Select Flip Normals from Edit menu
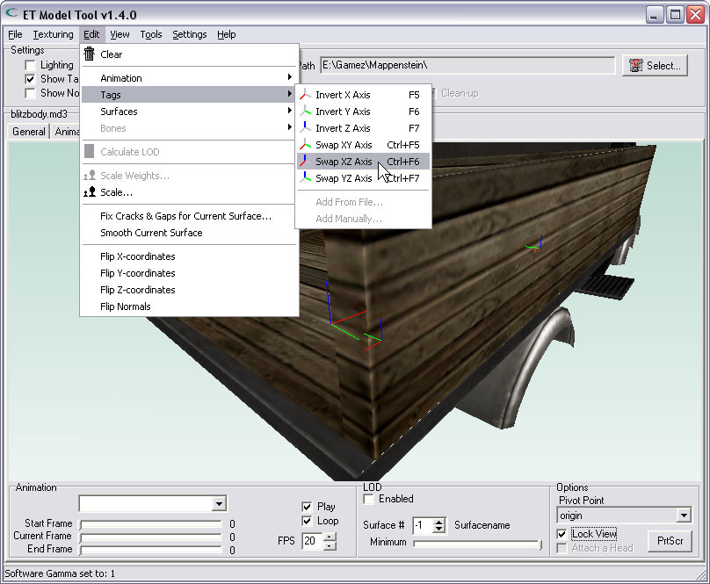 pos(189,306)
